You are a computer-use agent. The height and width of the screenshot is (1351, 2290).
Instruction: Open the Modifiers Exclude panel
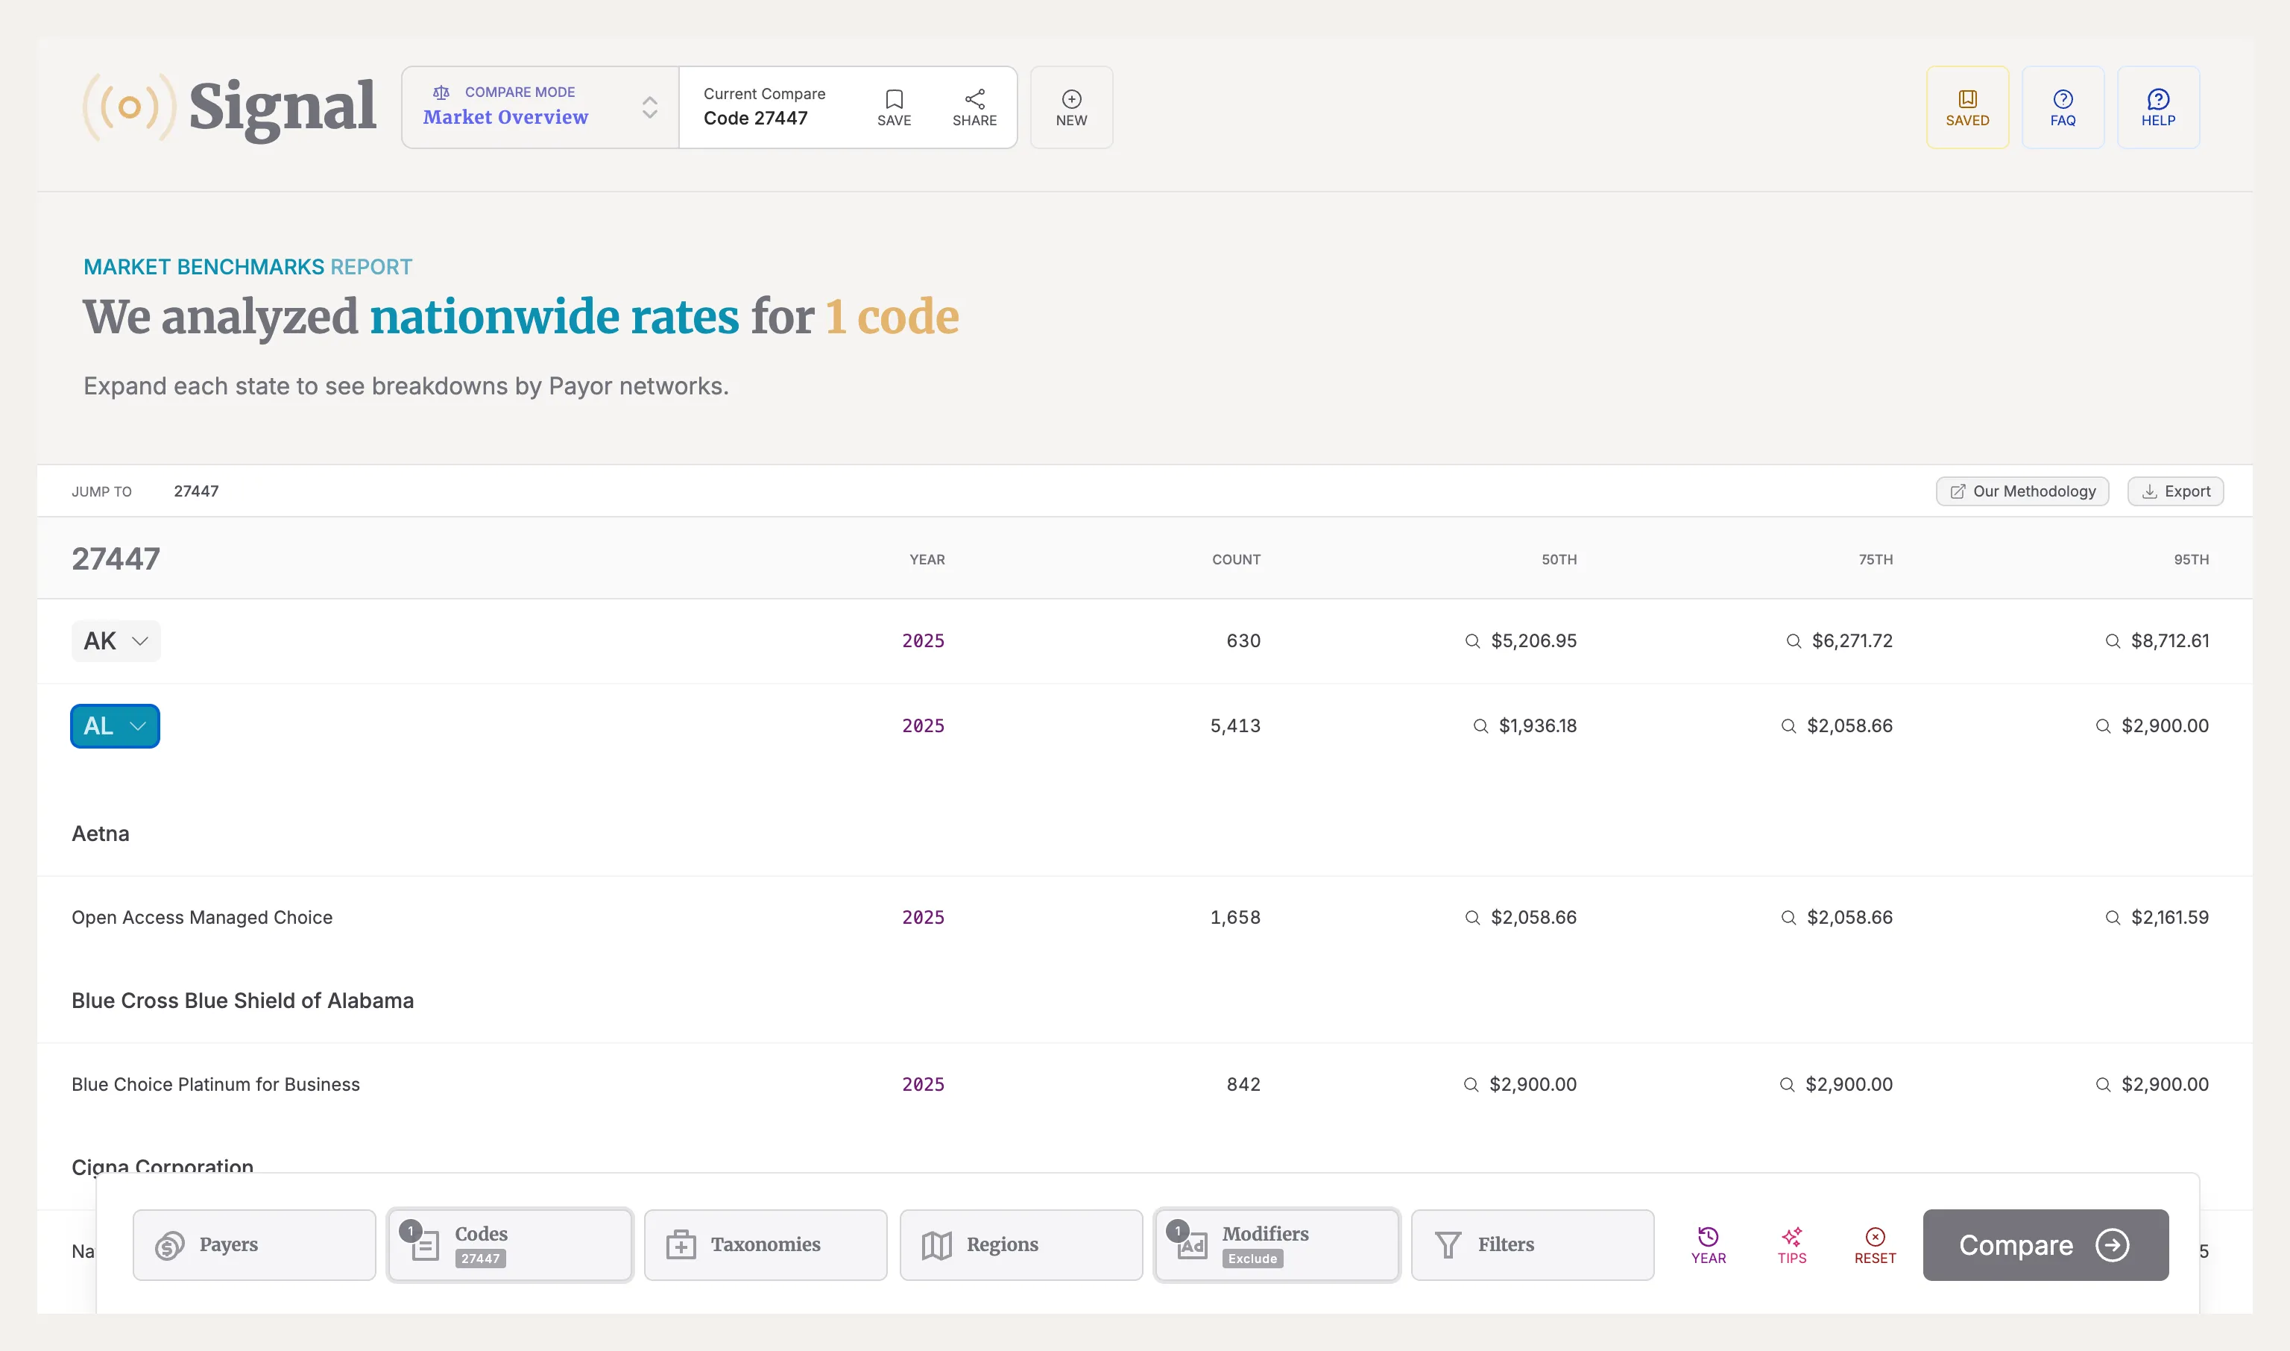coord(1276,1244)
